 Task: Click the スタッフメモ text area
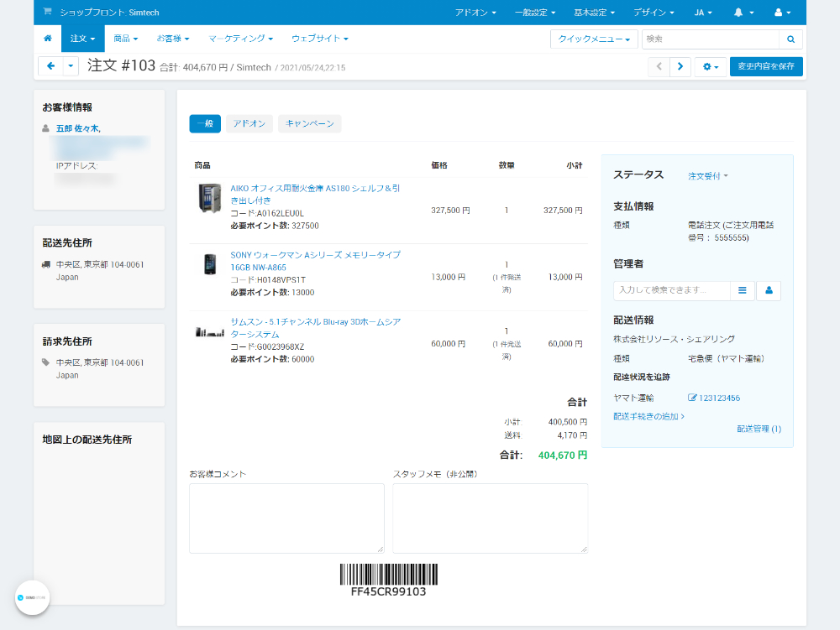click(x=491, y=518)
